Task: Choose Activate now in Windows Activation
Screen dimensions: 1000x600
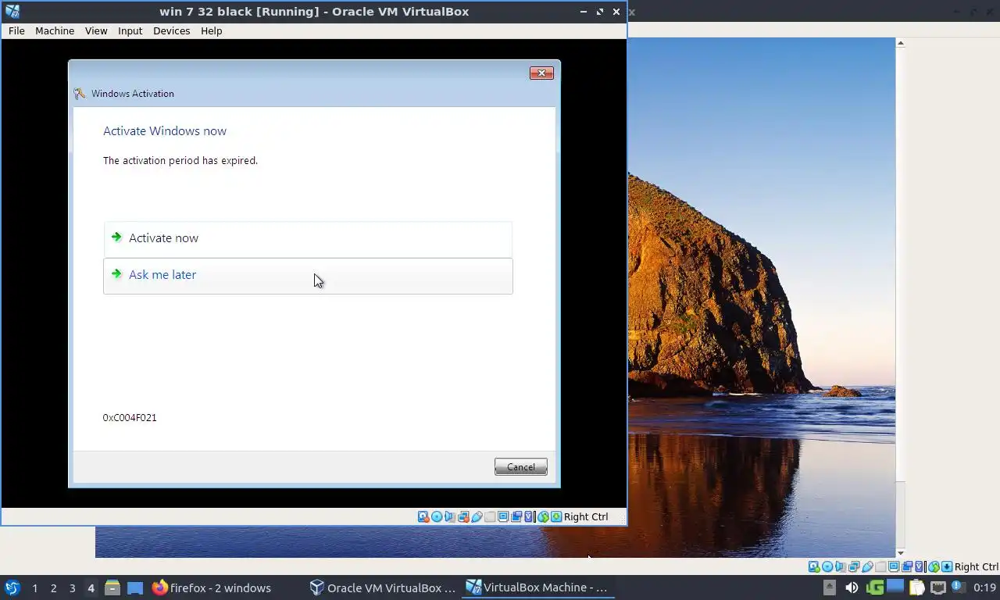Action: (x=308, y=238)
